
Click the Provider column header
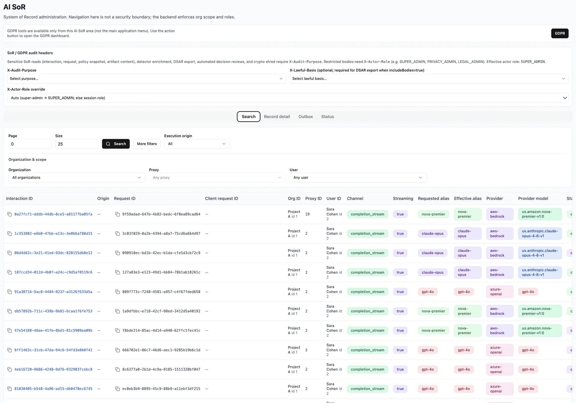coord(495,198)
